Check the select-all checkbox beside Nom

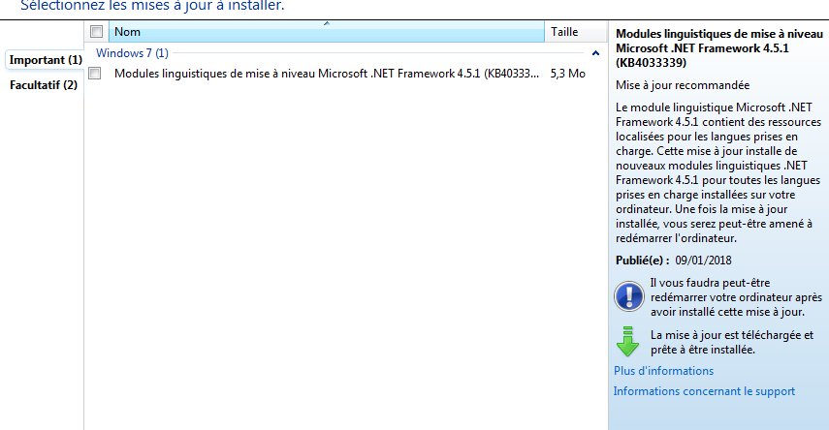click(96, 32)
